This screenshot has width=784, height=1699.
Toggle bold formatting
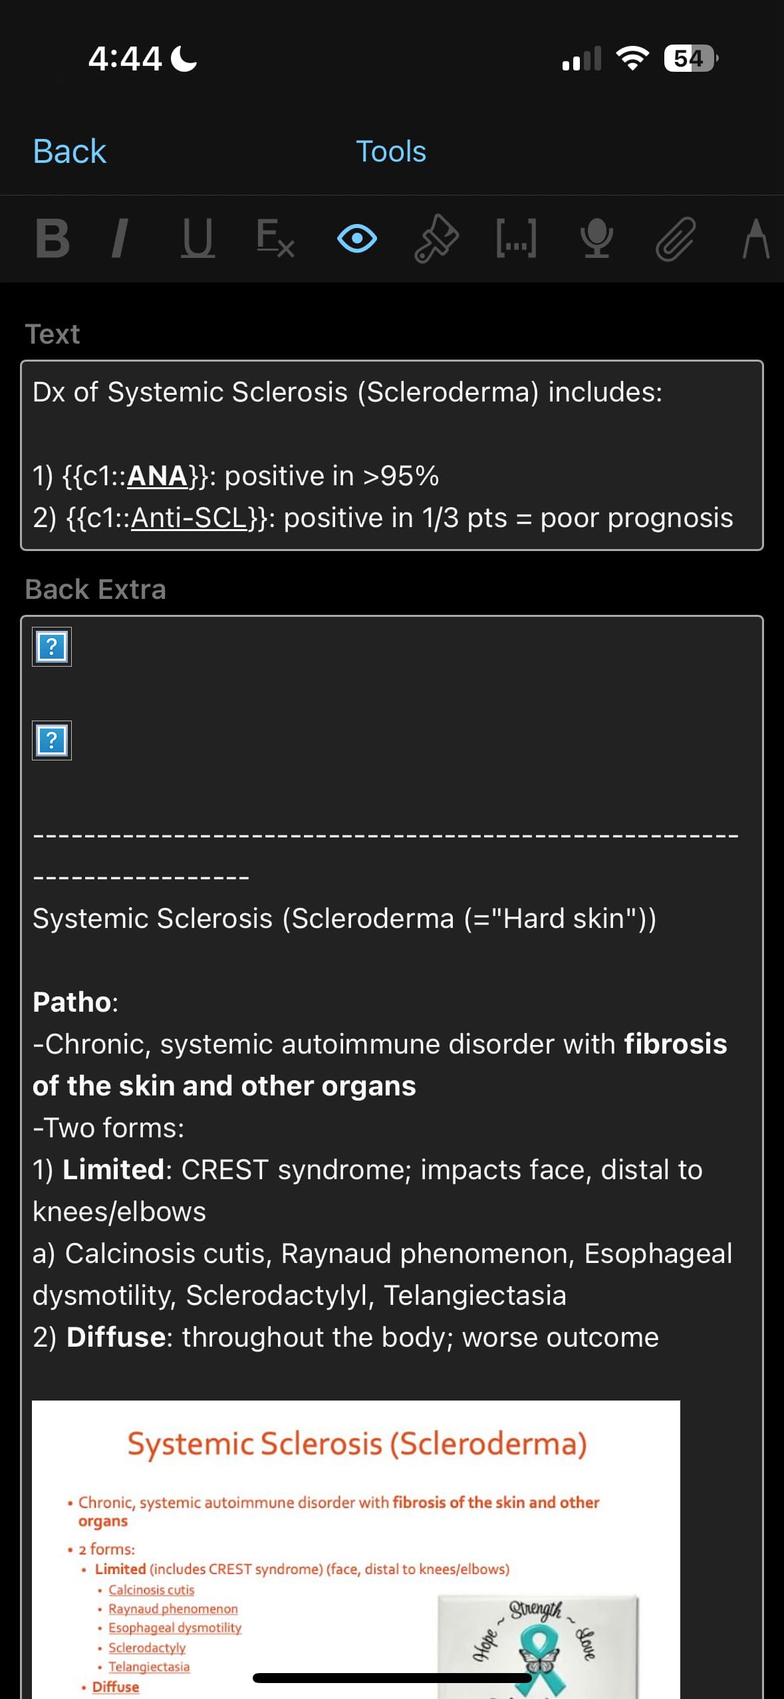point(53,239)
